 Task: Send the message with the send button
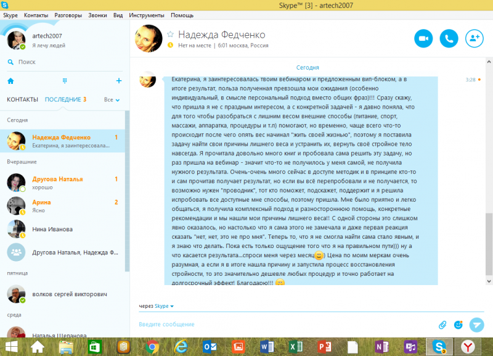[x=476, y=325]
